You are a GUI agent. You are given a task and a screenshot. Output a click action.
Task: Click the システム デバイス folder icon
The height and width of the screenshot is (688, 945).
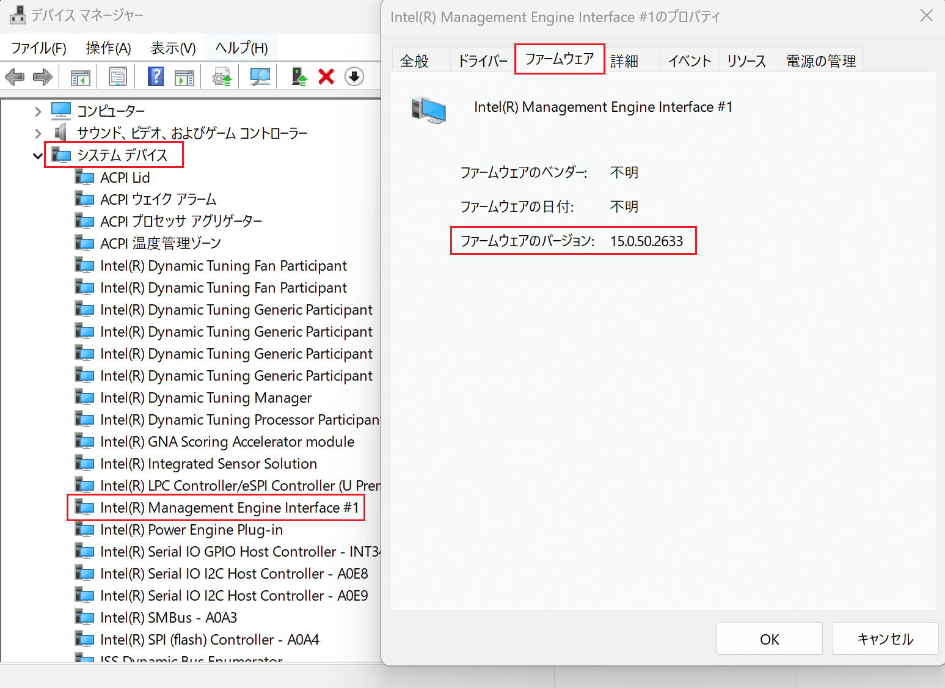[x=61, y=155]
